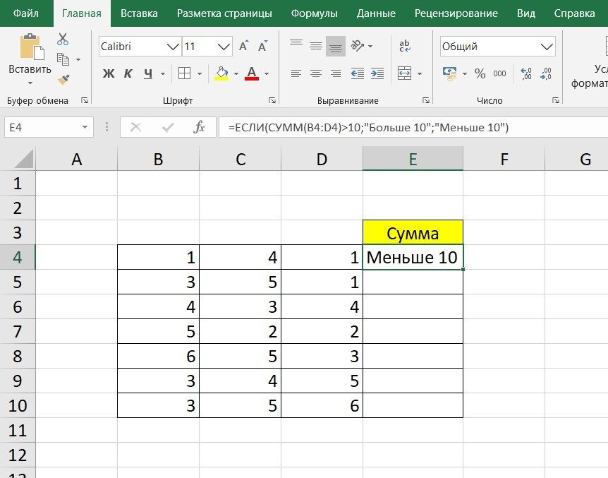Open the Вставка ribbon tab
Viewport: 608px width, 478px height.
(139, 13)
